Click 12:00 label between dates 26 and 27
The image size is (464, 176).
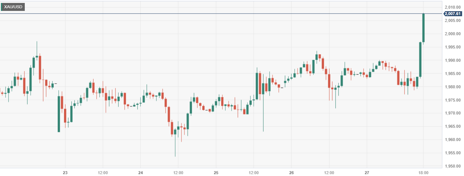[329, 172]
